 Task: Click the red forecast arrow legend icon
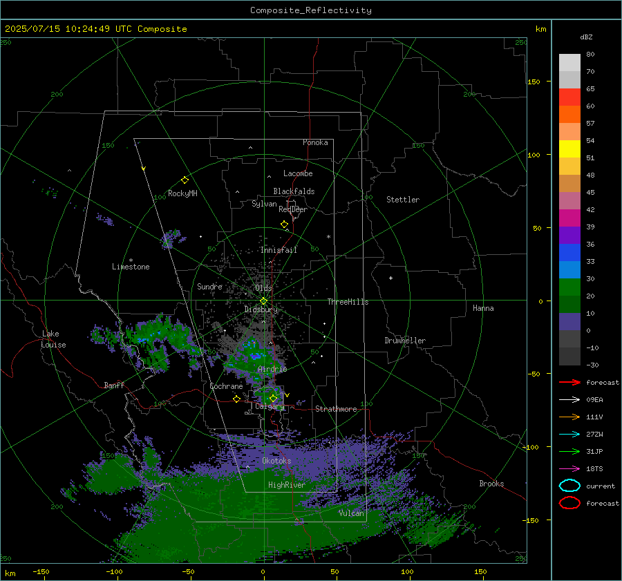click(569, 382)
